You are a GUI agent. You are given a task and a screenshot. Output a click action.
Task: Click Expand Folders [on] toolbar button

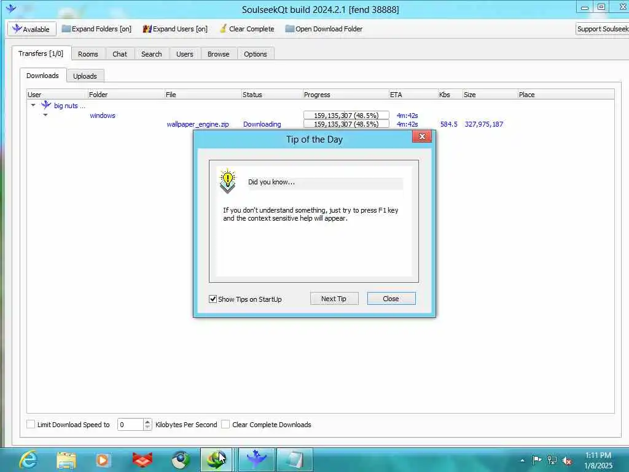click(96, 29)
